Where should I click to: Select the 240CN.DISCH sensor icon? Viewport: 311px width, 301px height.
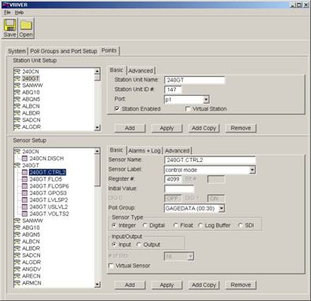pos(24,159)
